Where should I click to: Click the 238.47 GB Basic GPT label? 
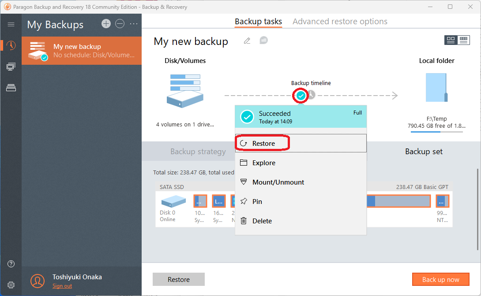pyautogui.click(x=422, y=187)
